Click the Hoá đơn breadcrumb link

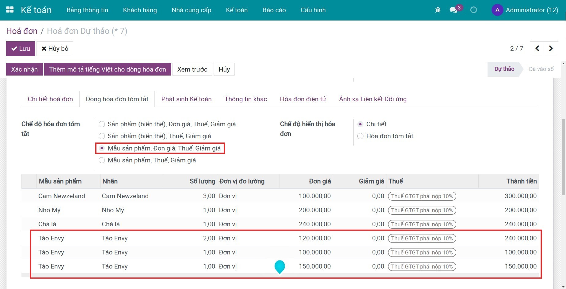coord(22,31)
